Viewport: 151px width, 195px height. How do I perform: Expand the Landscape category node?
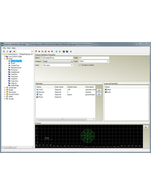click(x=5, y=88)
